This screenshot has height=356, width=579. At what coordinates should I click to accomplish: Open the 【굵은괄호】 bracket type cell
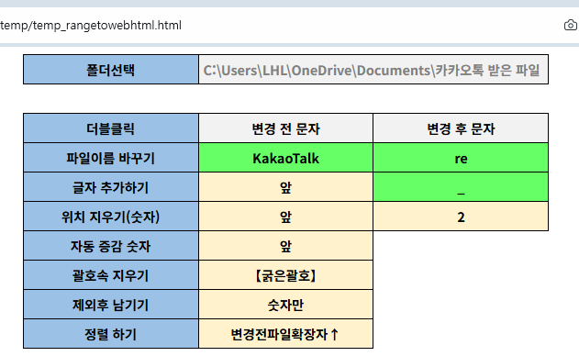click(x=285, y=275)
